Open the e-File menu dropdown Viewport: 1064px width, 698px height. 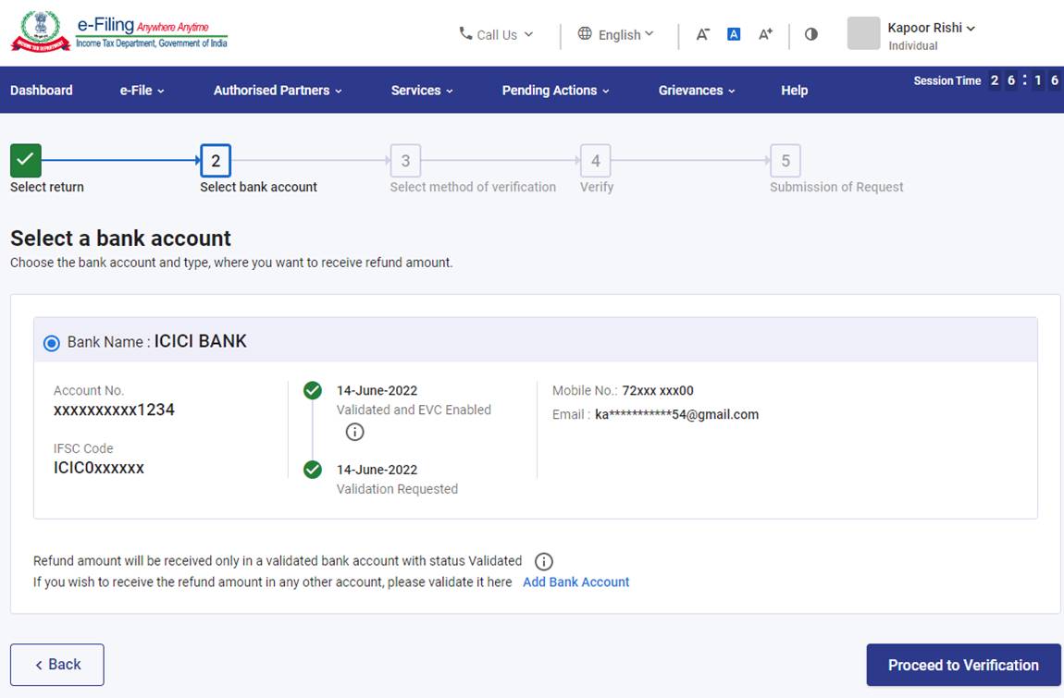[142, 90]
